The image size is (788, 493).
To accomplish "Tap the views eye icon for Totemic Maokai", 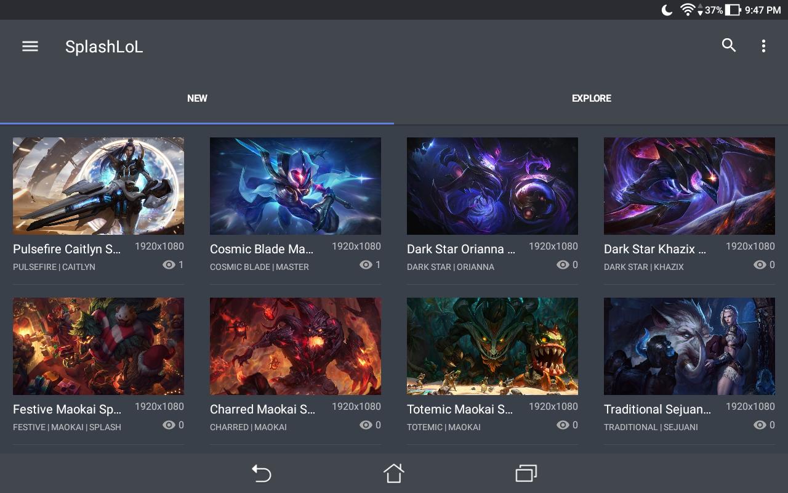I will coord(563,425).
